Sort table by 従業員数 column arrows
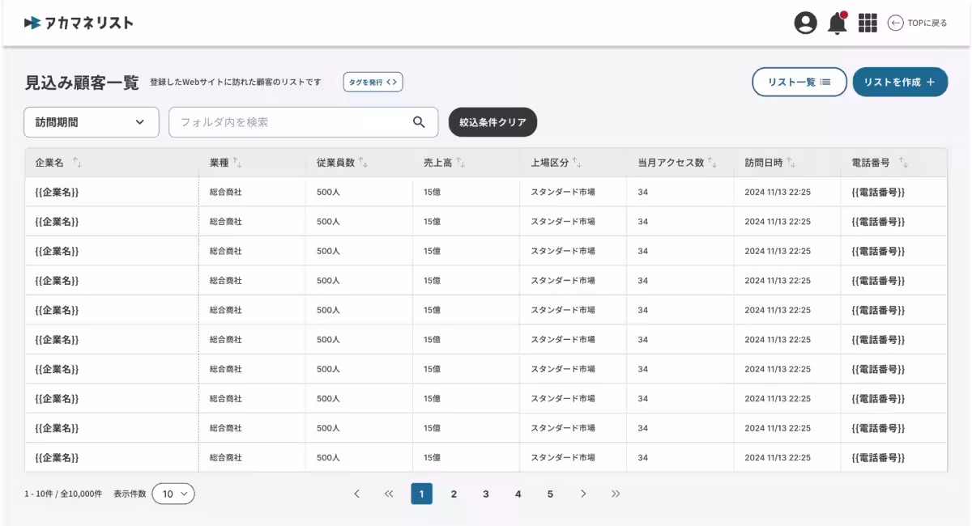The width and height of the screenshot is (972, 526). pos(364,163)
